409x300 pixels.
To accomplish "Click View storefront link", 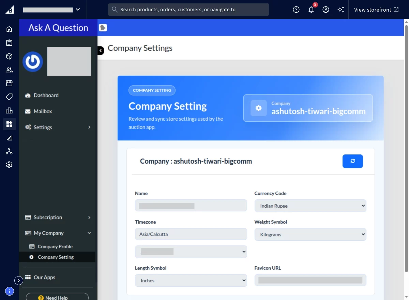I will tap(376, 10).
